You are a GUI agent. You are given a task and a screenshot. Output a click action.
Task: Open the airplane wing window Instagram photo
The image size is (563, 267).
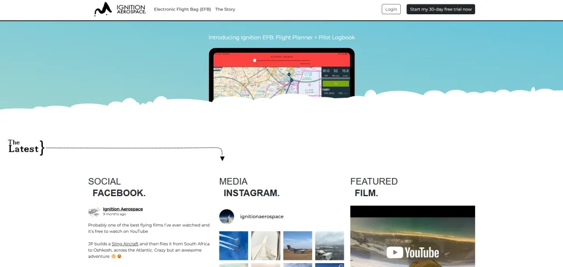[266, 246]
